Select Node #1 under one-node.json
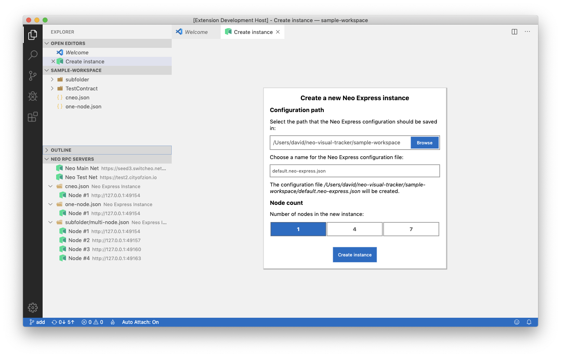Viewport: 561px width, 357px height. click(x=107, y=213)
